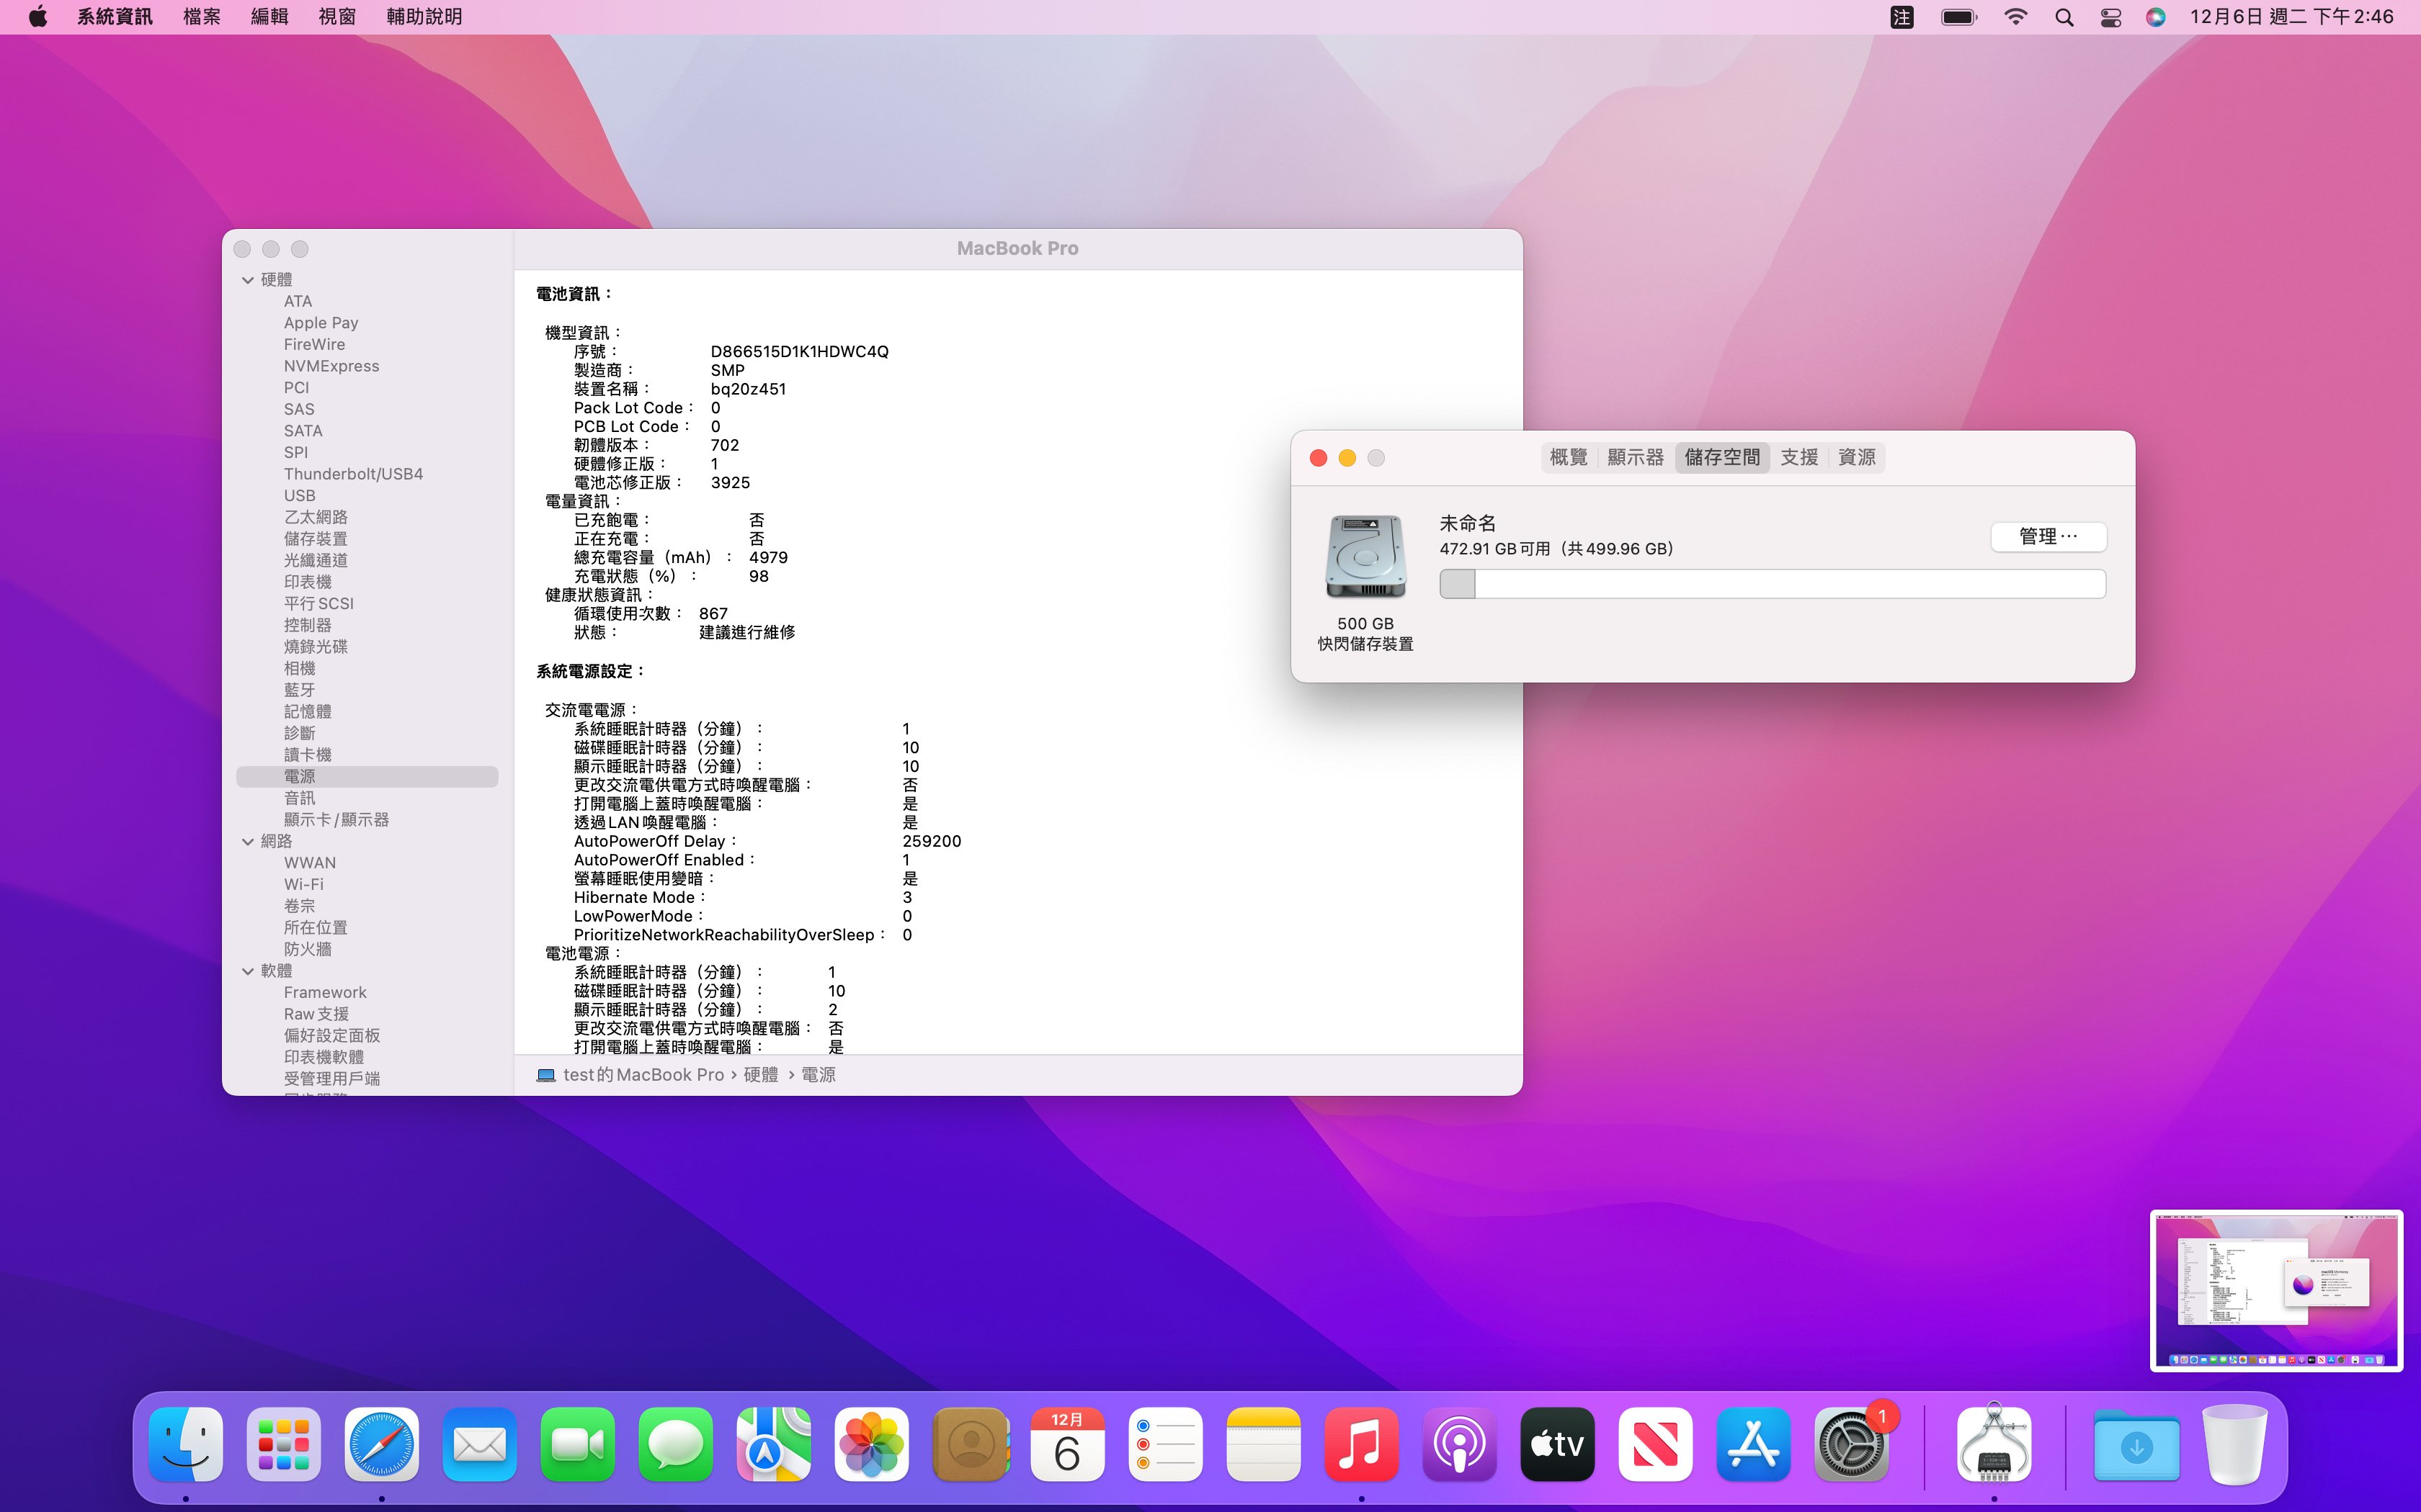Open the Downloads folder in Dock
2421x1512 pixels.
(x=2137, y=1444)
